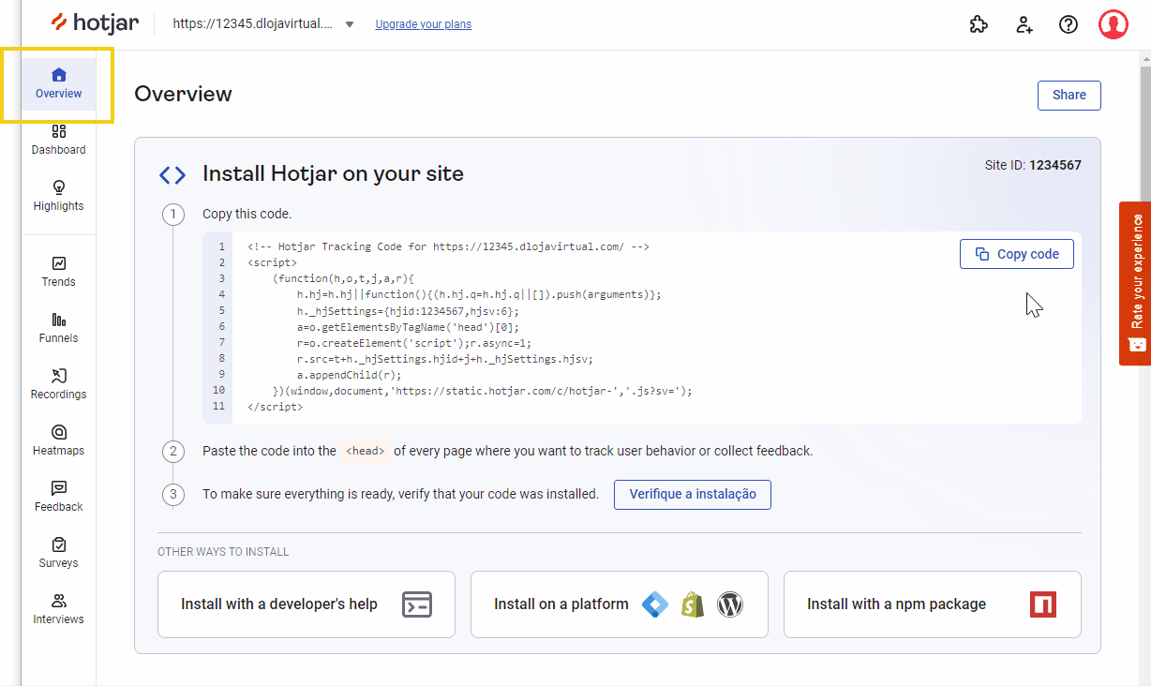Screen dimensions: 1151x686
Task: Go to Trends in sidebar
Action: (58, 272)
